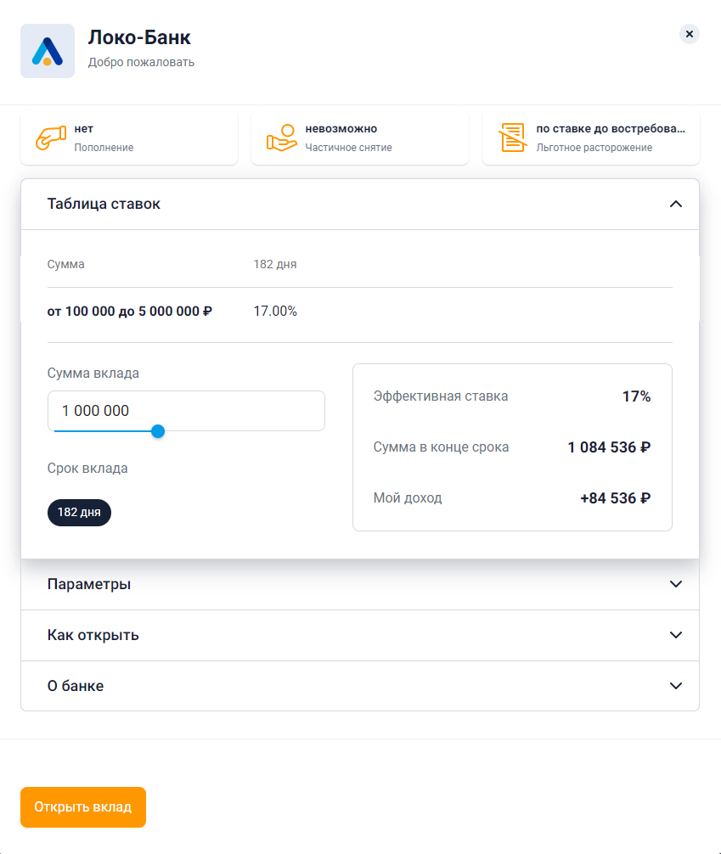Click the Частичное снятие info card
This screenshot has width=721, height=854.
(360, 138)
